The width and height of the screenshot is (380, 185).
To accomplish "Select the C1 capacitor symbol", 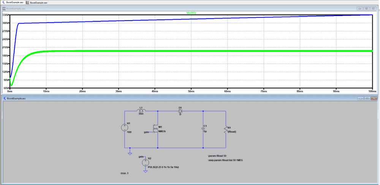I will click(x=203, y=129).
